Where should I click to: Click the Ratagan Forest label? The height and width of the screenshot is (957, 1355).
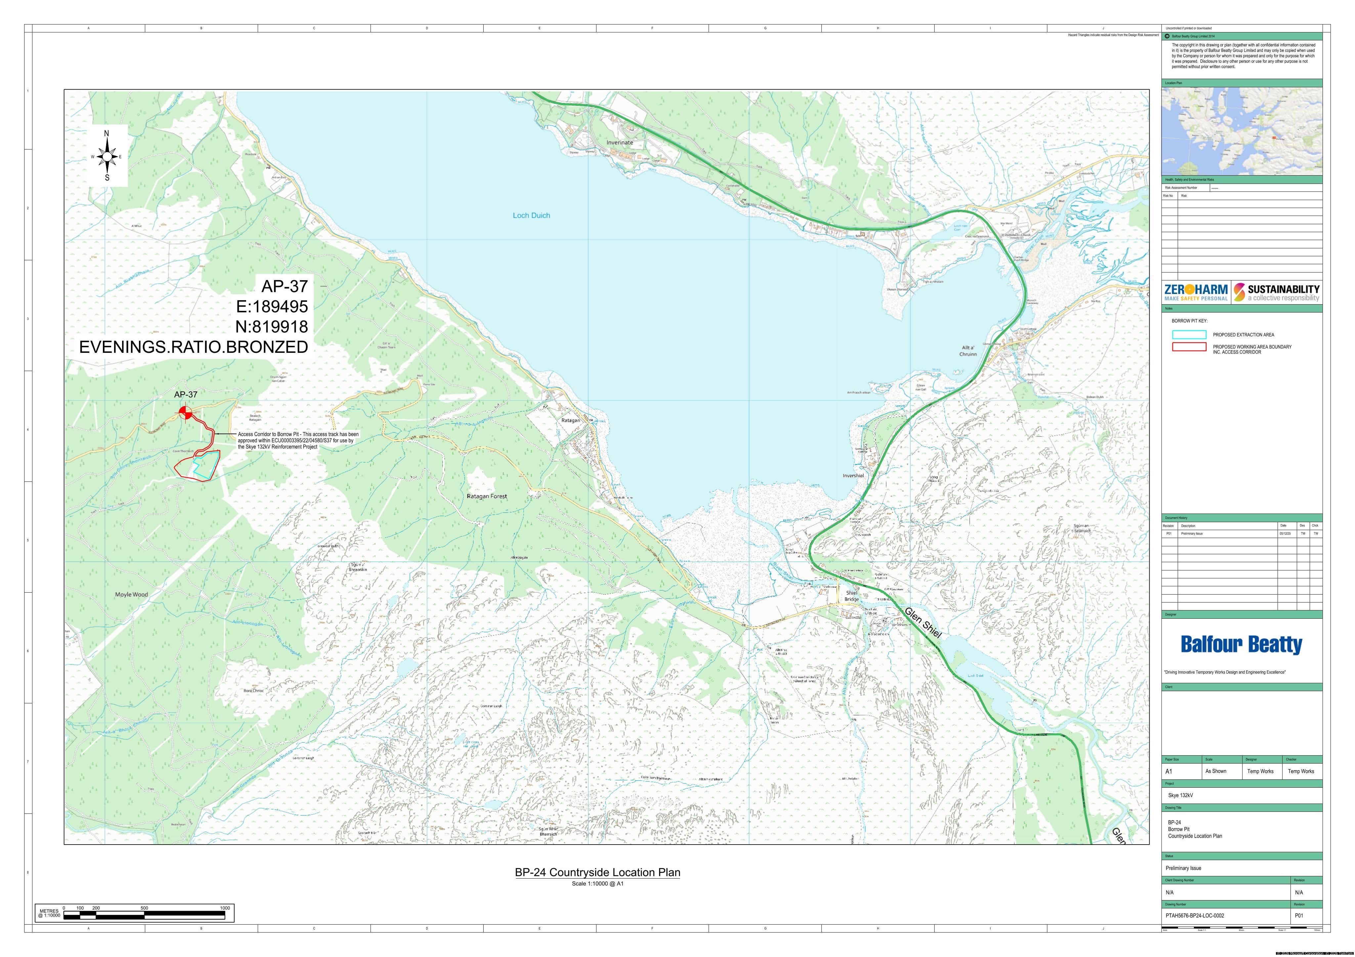click(487, 496)
